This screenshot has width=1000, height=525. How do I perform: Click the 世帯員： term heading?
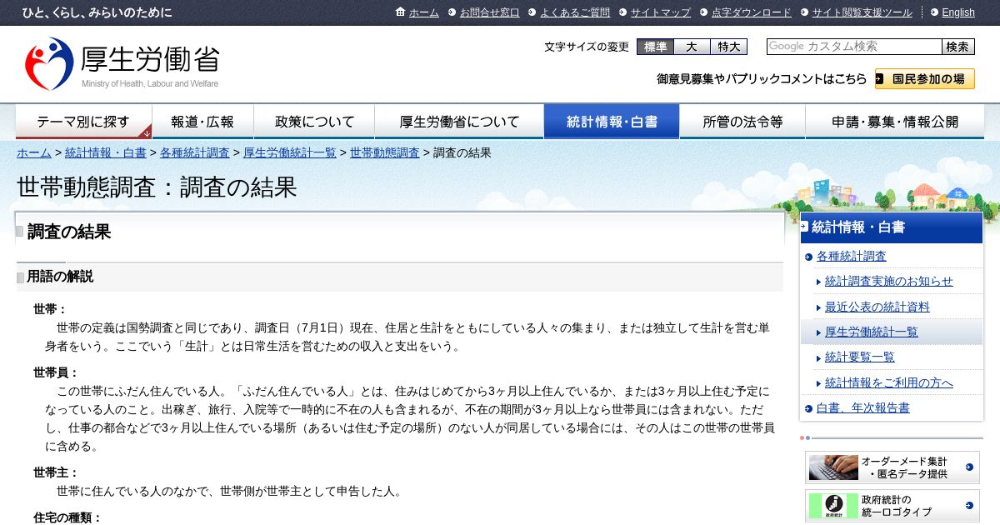56,372
